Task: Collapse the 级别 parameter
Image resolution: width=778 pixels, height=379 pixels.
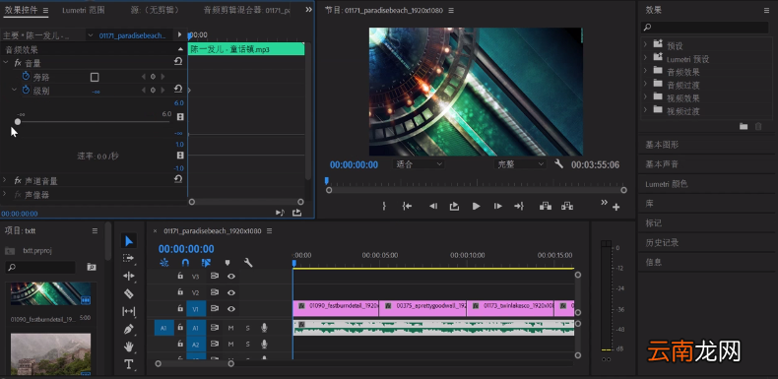Action: coord(15,90)
